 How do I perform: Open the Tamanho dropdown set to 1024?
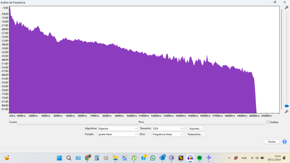168,129
